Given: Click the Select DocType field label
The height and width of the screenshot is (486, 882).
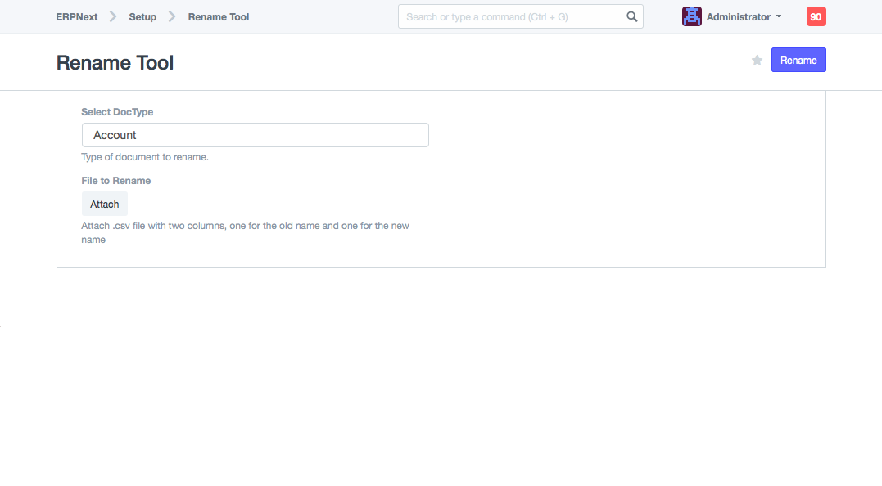Looking at the screenshot, I should click(x=117, y=112).
